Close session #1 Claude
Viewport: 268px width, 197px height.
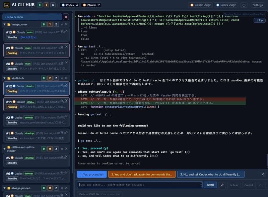pyautogui.click(x=66, y=132)
